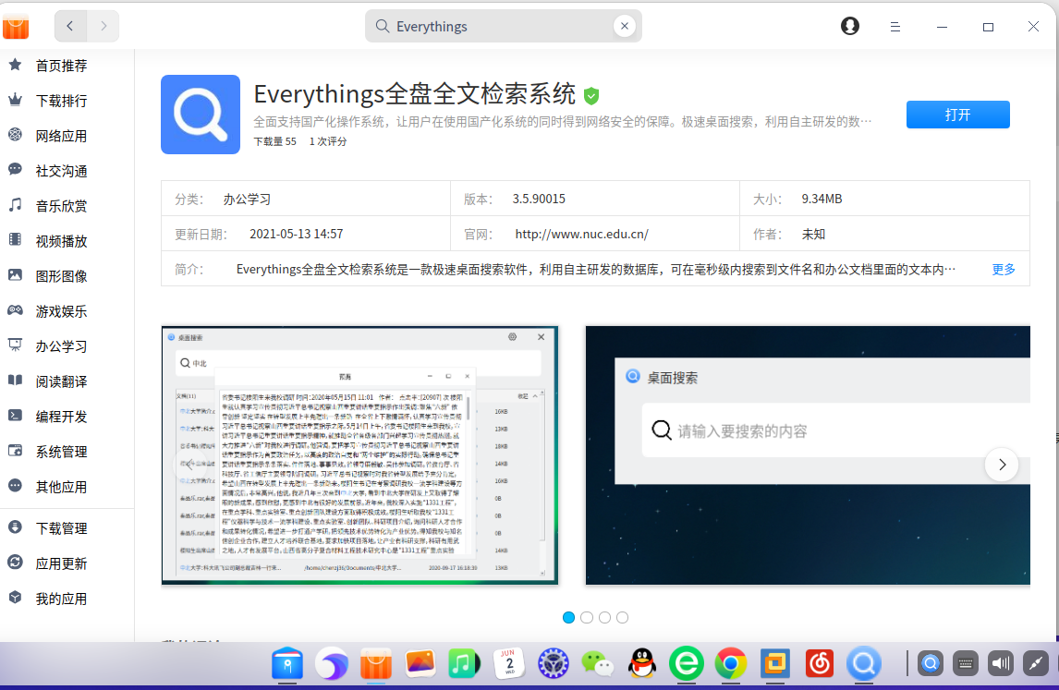Click the green verified shield badge
This screenshot has width=1059, height=690.
pos(591,96)
